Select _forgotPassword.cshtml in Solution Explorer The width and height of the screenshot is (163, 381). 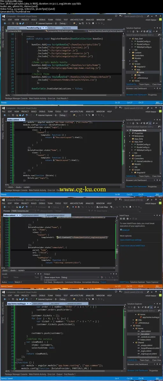coord(149,348)
